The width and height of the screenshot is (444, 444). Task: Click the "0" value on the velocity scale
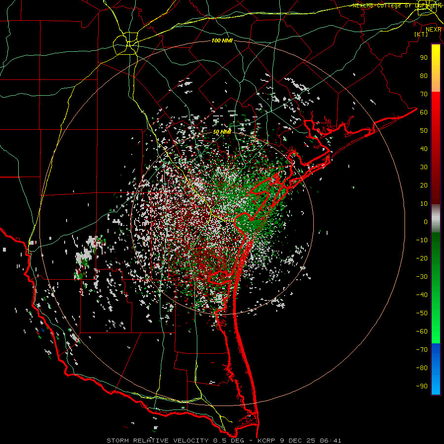click(x=426, y=222)
